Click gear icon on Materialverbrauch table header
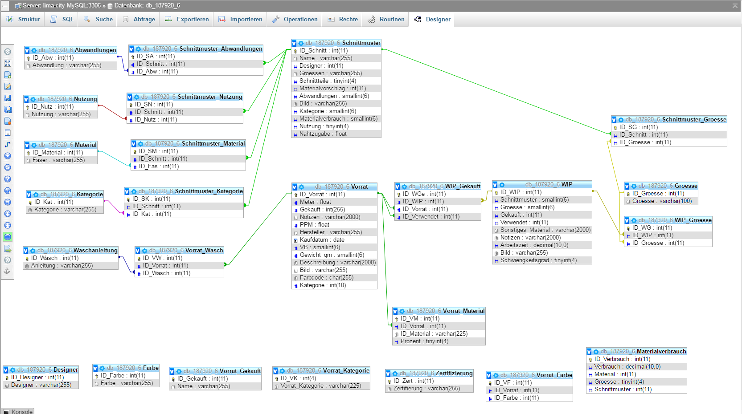Image resolution: width=742 pixels, height=414 pixels. click(596, 352)
